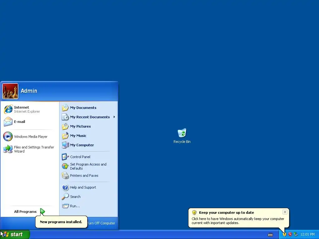
Task: Open My Computer
Action: [89, 145]
